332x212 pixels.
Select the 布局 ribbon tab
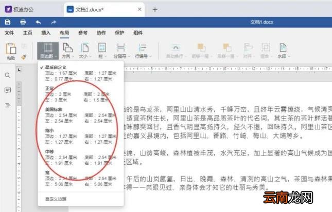click(64, 33)
